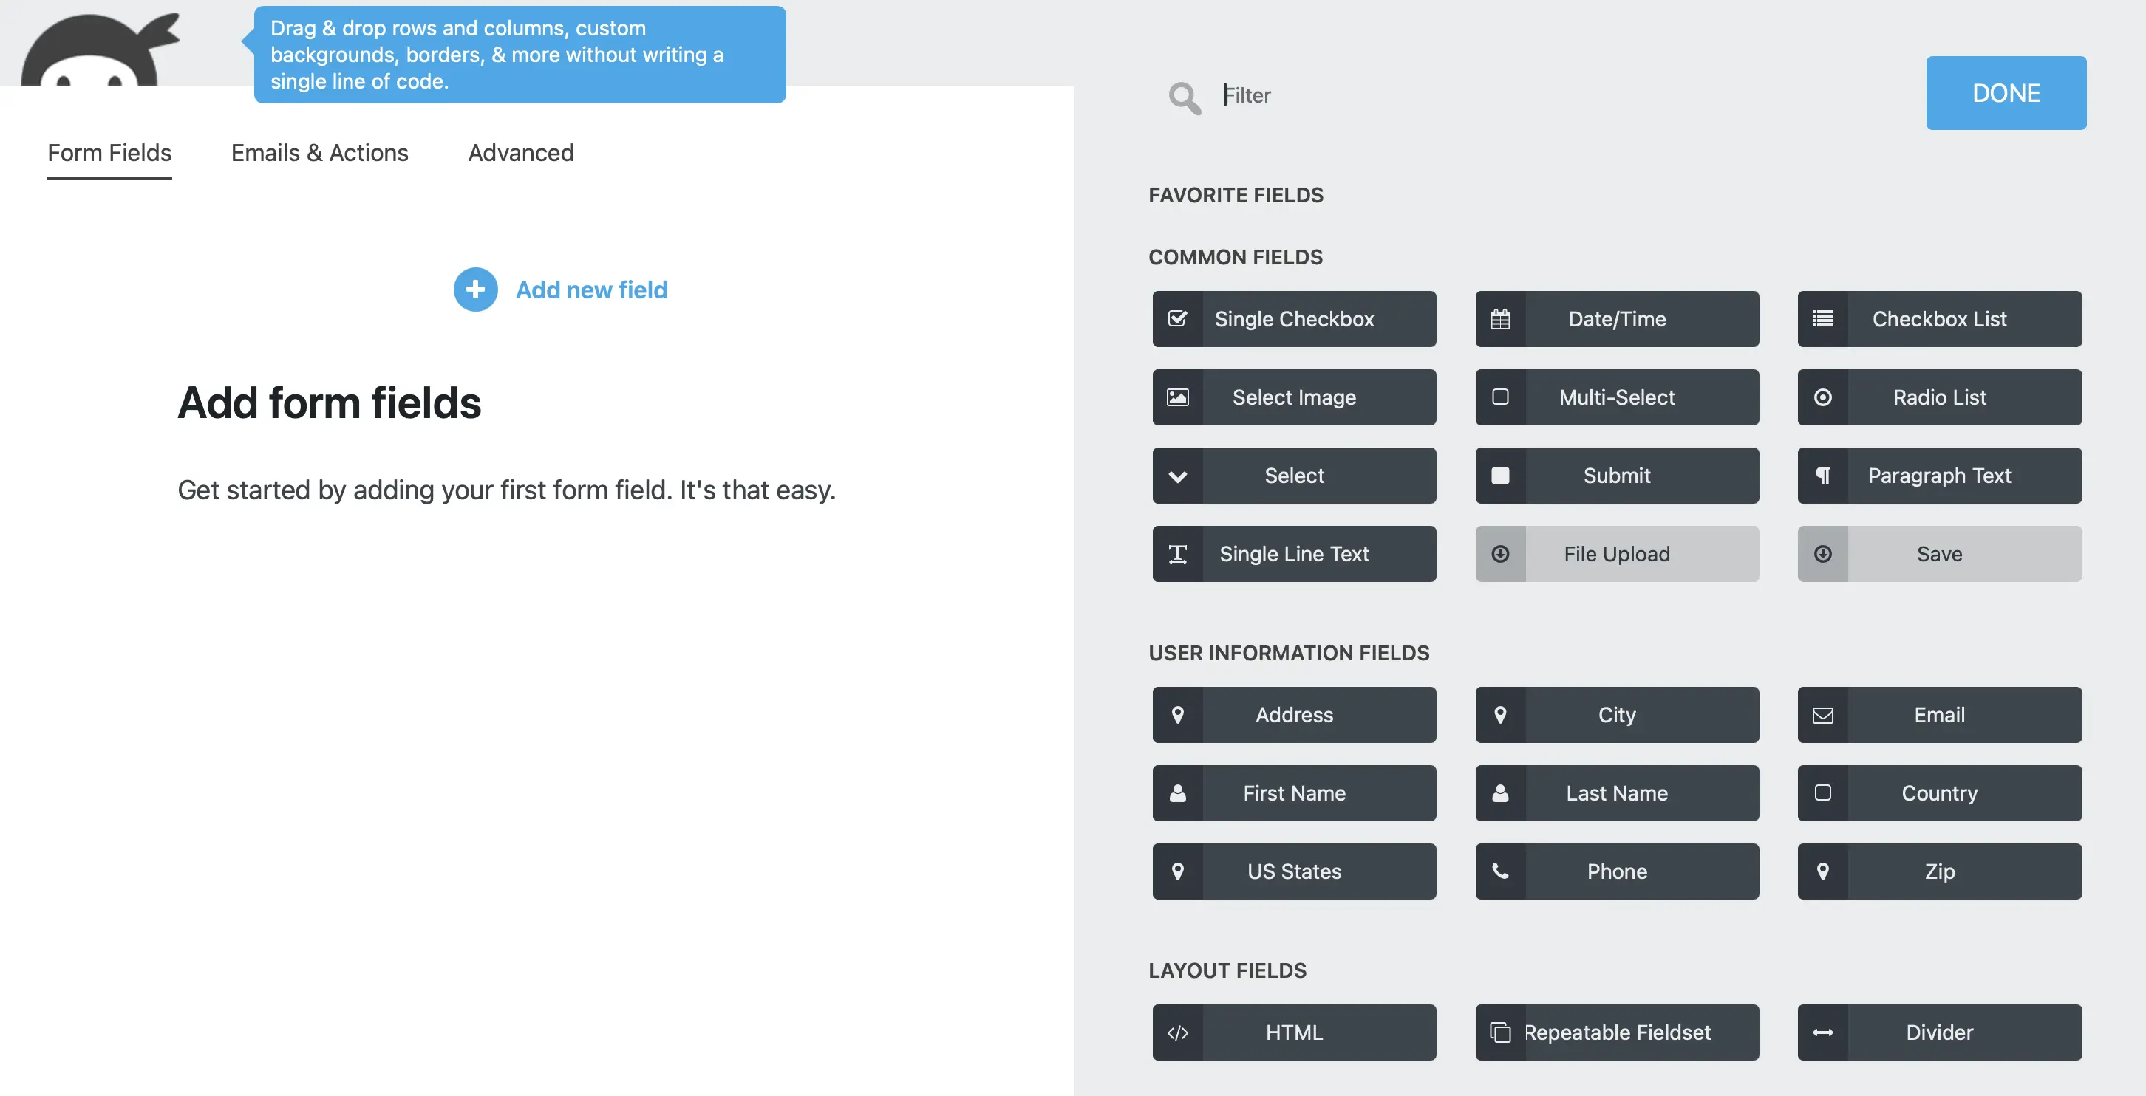
Task: Click the File Upload download icon
Action: 1501,554
